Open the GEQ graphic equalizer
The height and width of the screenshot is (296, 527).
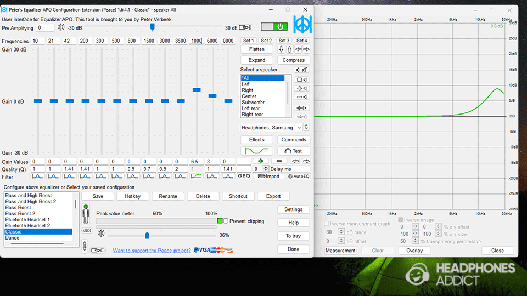(244, 176)
